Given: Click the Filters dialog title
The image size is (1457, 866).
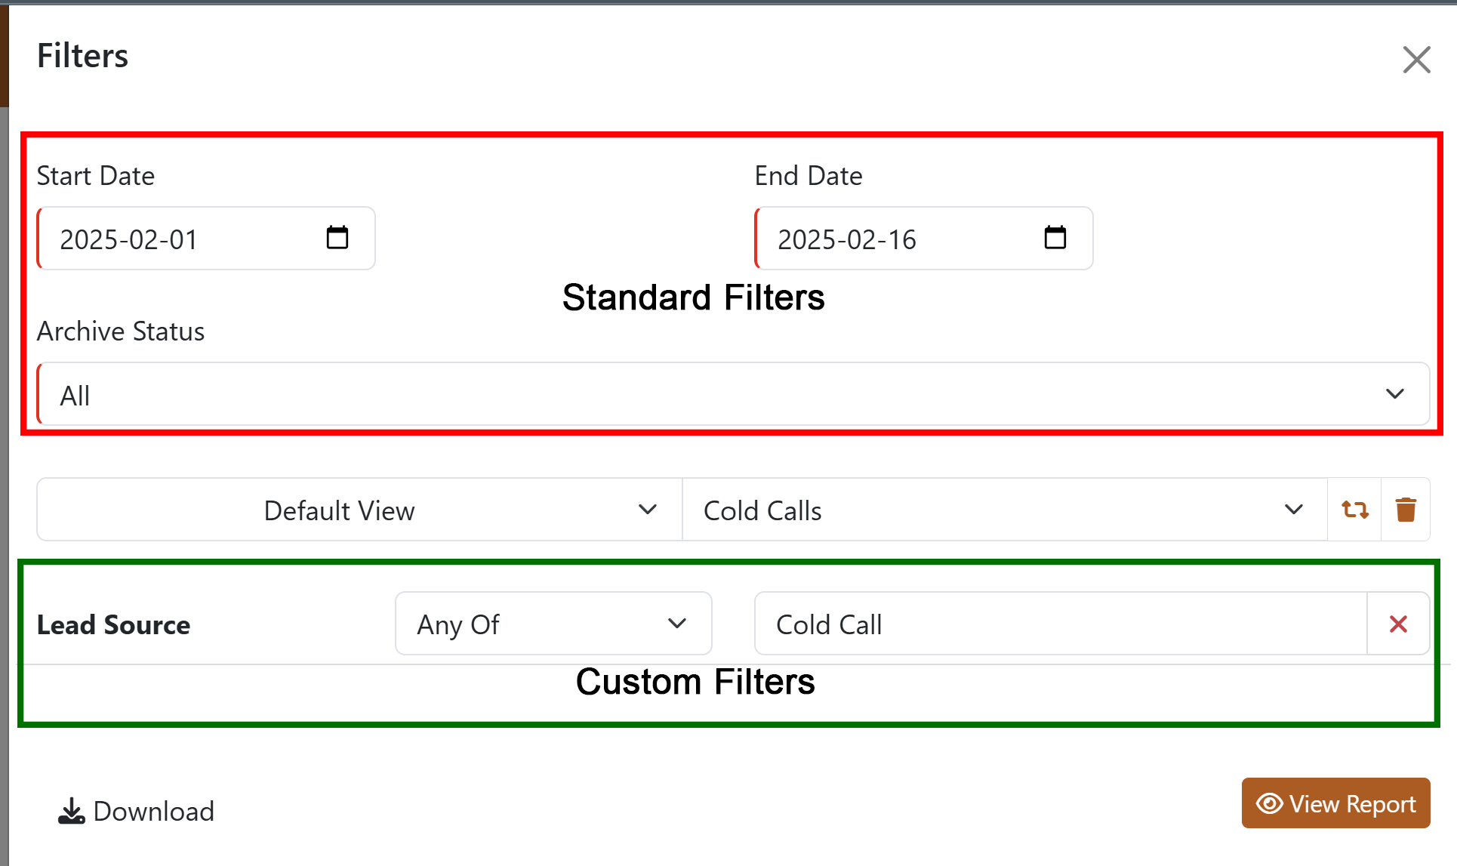Looking at the screenshot, I should click(82, 56).
